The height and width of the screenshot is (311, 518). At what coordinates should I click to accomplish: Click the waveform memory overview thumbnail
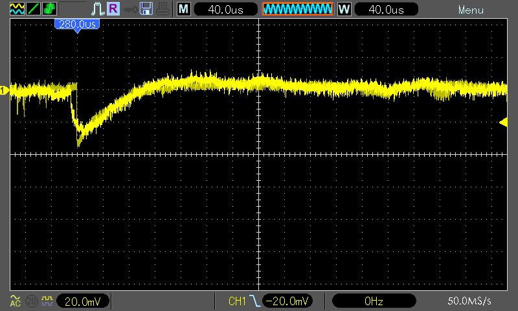(297, 9)
